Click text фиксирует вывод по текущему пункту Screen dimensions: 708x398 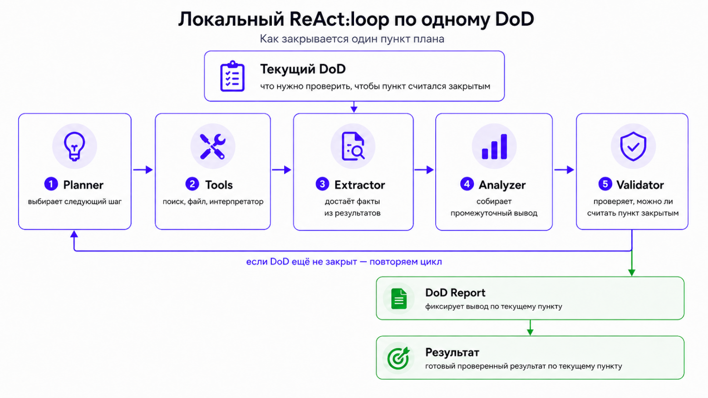point(494,306)
